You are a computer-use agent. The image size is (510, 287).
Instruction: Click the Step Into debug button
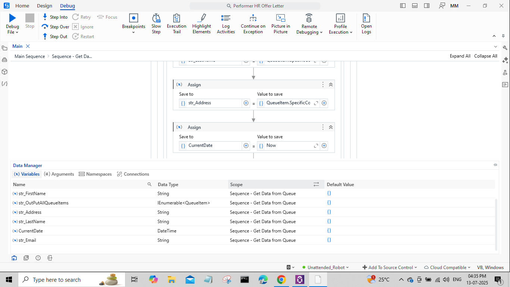55,17
